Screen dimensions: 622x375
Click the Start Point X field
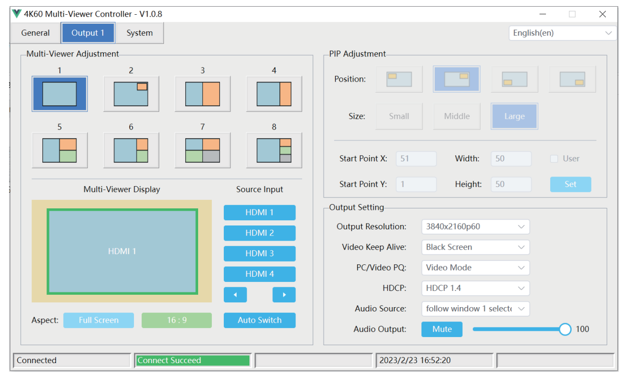tap(416, 159)
